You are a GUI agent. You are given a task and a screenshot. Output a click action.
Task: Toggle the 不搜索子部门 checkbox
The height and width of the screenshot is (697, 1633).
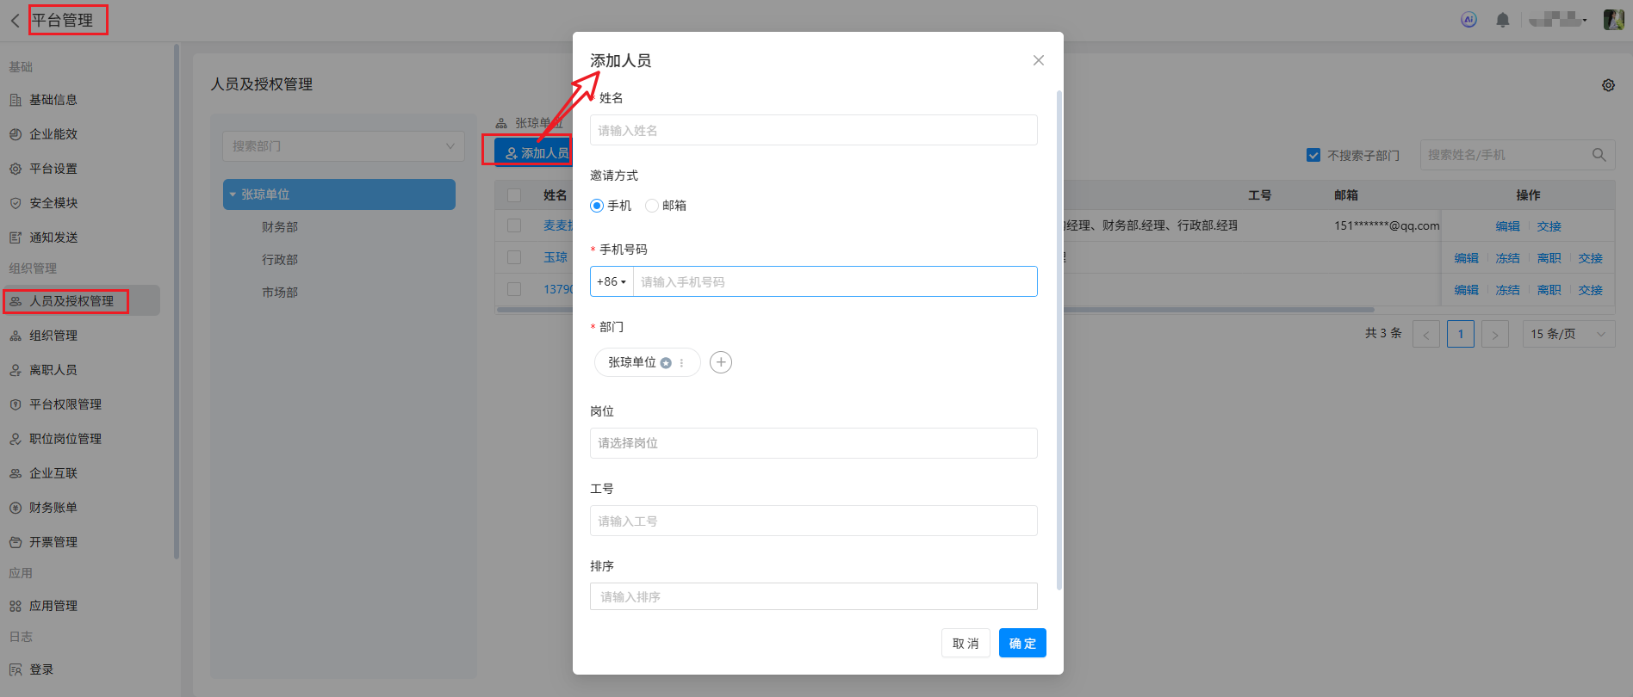click(x=1313, y=156)
